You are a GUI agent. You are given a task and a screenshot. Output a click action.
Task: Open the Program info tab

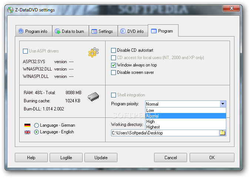pyautogui.click(x=34, y=31)
